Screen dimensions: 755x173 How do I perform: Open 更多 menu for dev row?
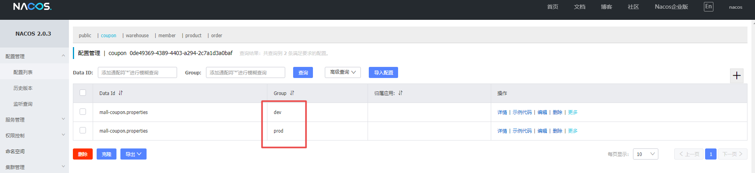(x=573, y=112)
